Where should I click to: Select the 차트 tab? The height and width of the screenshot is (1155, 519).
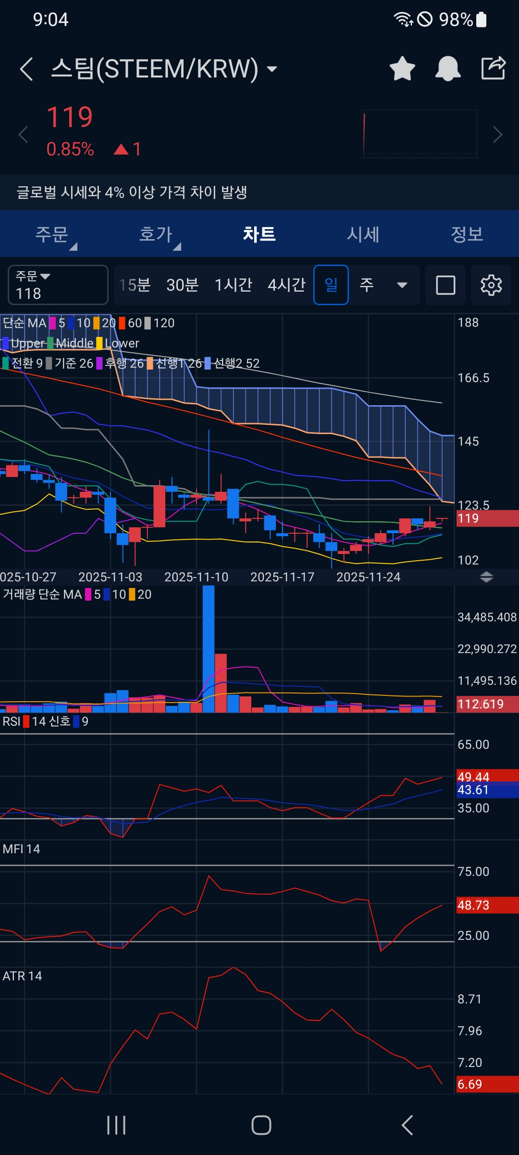[x=259, y=234]
